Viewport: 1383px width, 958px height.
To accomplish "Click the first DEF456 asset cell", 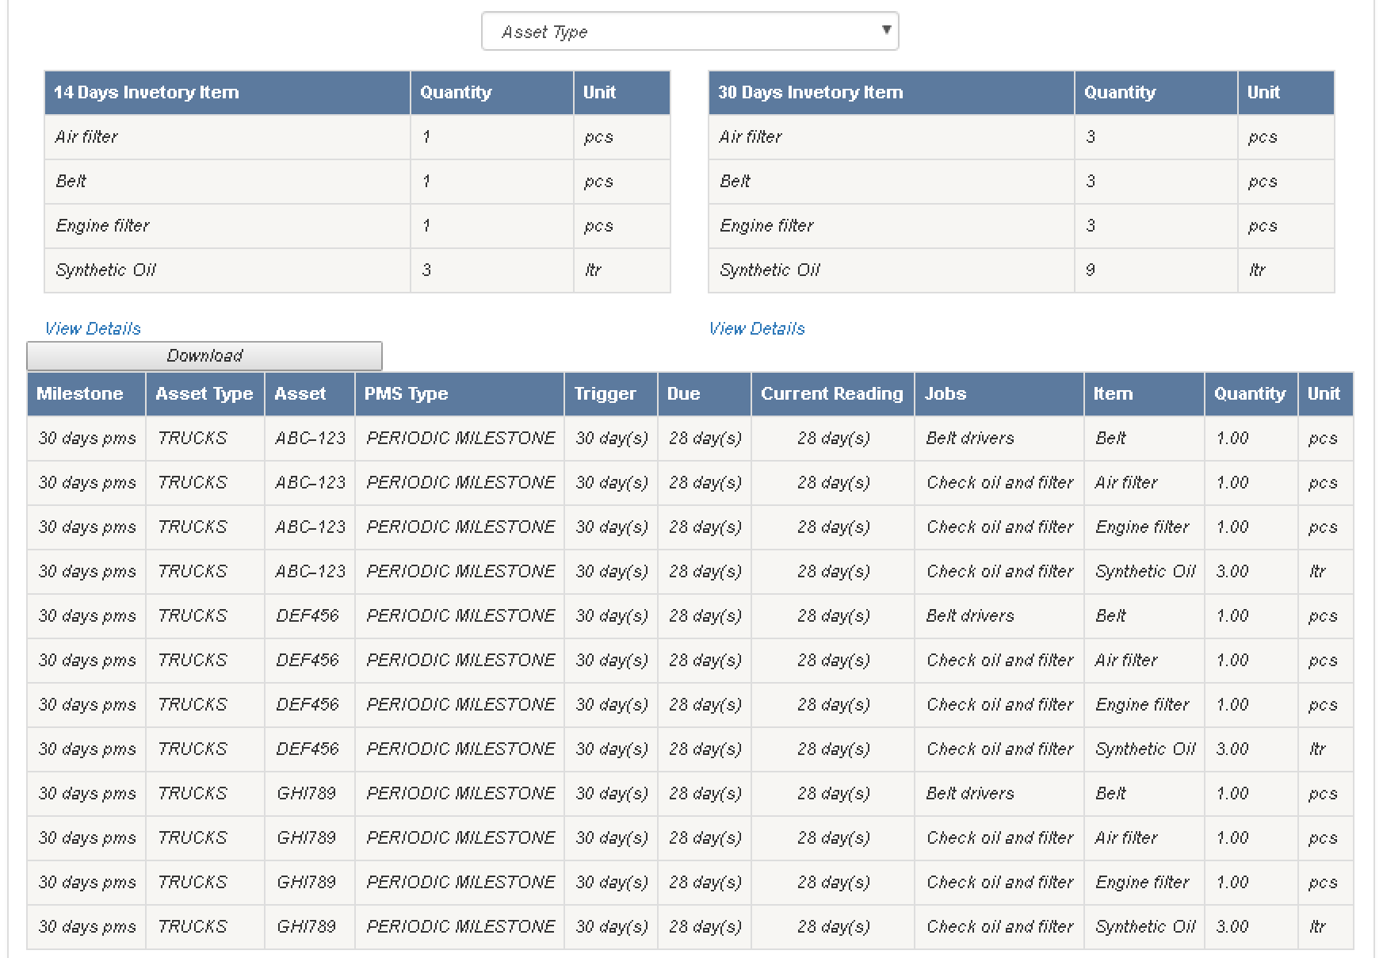I will pos(308,616).
